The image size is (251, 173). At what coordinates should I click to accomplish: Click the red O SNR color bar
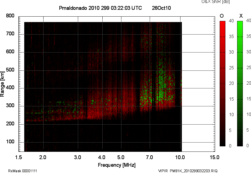pyautogui.click(x=222, y=84)
